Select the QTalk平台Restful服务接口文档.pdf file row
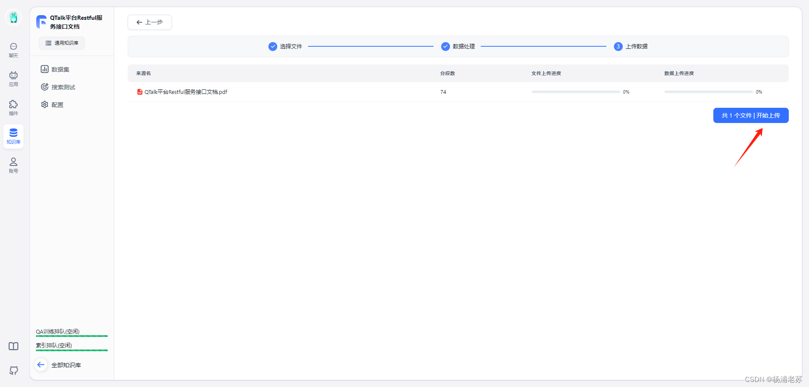The image size is (809, 387). (x=458, y=92)
